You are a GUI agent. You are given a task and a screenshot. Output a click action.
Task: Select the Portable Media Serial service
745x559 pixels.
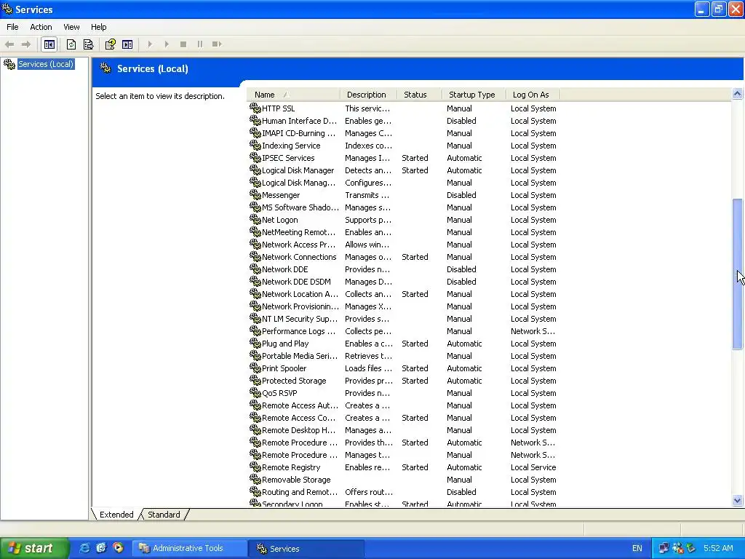pos(300,355)
